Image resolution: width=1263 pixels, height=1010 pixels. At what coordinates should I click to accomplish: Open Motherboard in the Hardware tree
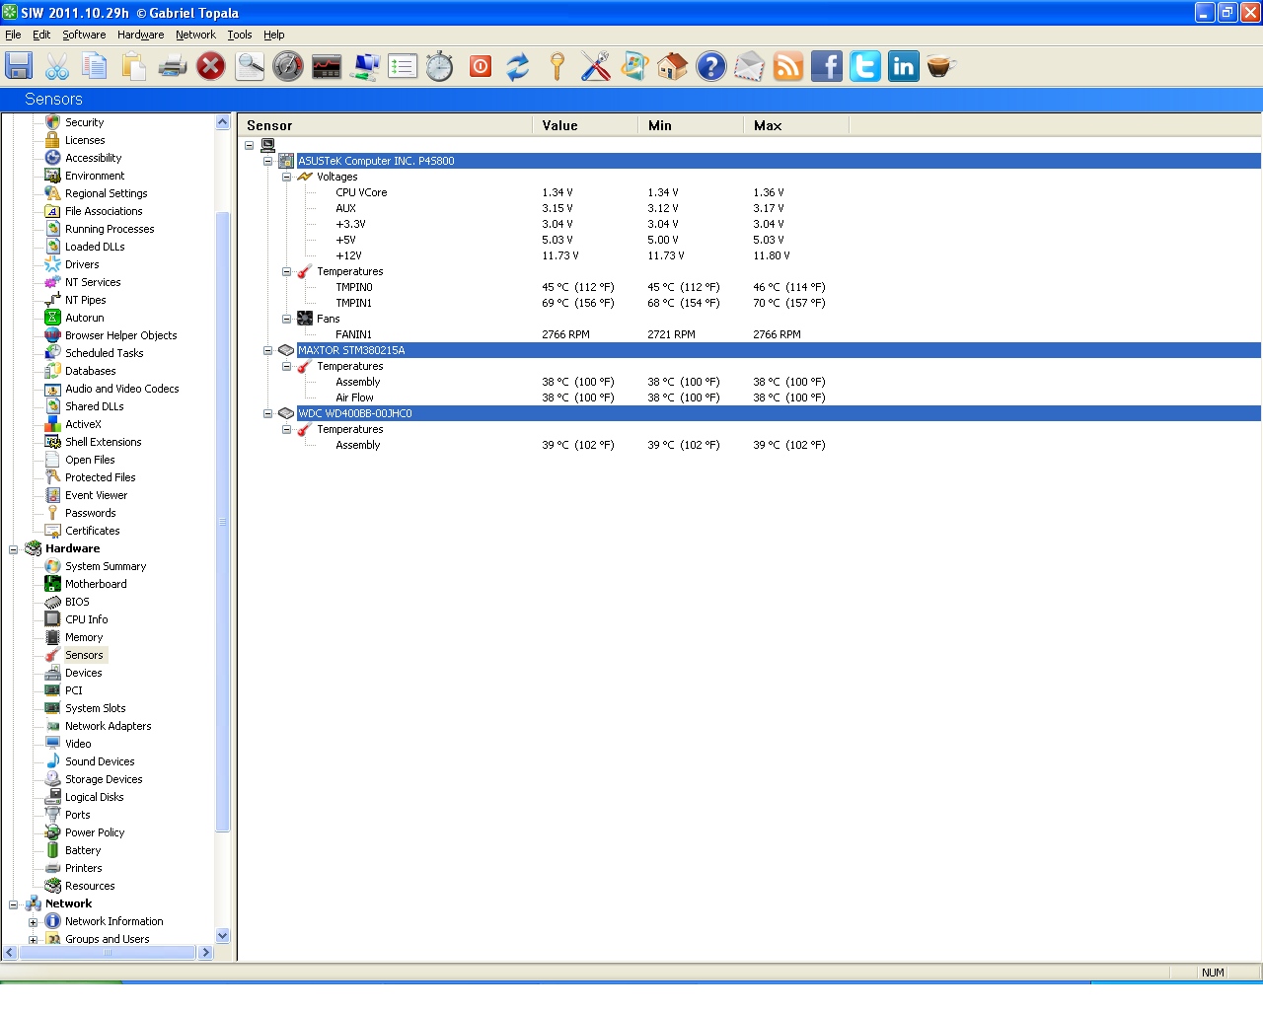(96, 584)
